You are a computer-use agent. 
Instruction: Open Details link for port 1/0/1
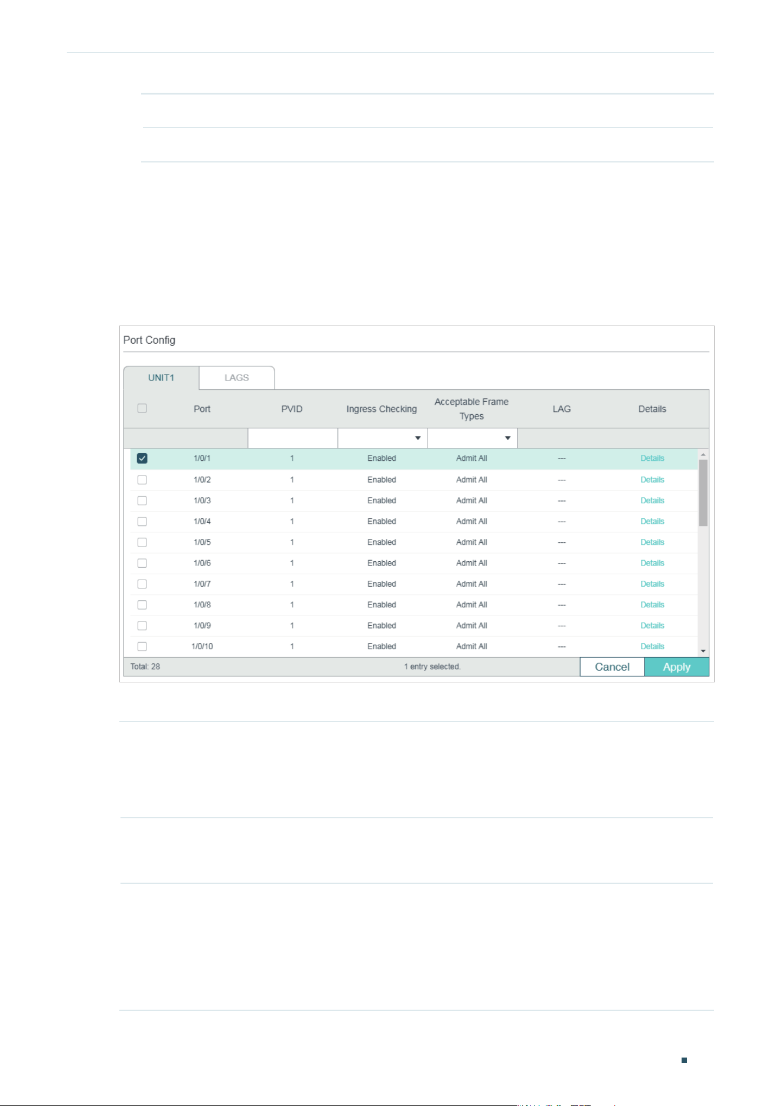coord(652,458)
